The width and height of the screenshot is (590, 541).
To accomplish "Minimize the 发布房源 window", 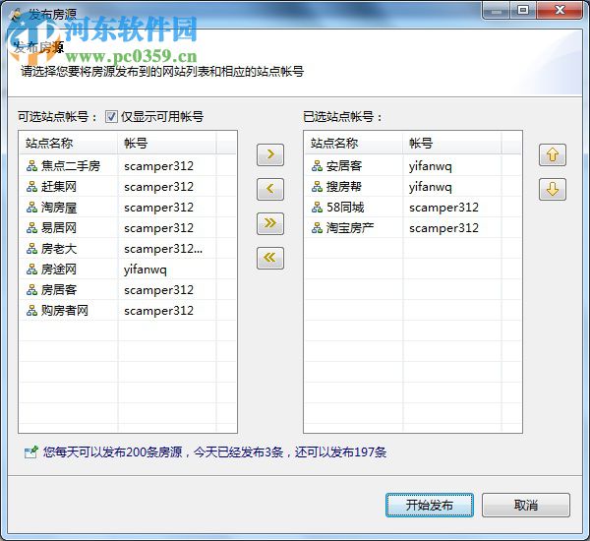I will [496, 10].
